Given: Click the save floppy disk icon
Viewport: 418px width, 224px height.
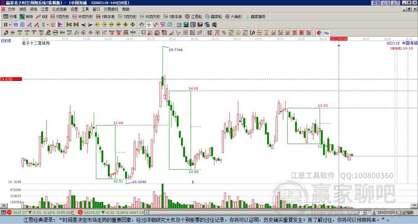Looking at the screenshot, I should point(200,25).
